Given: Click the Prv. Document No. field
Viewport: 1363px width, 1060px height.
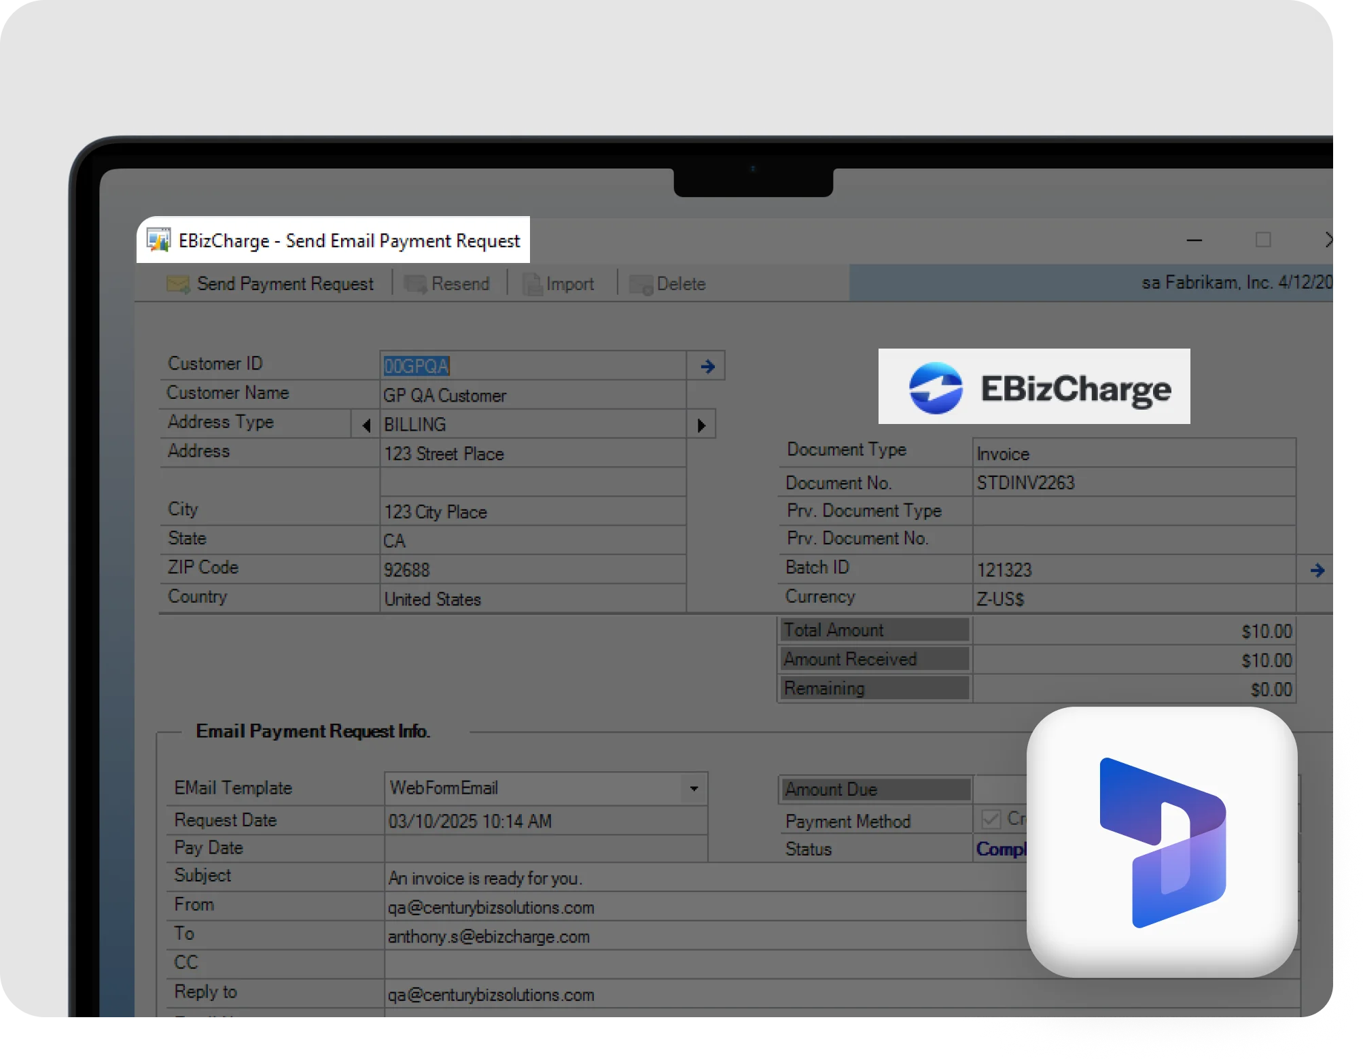Looking at the screenshot, I should pyautogui.click(x=1134, y=540).
